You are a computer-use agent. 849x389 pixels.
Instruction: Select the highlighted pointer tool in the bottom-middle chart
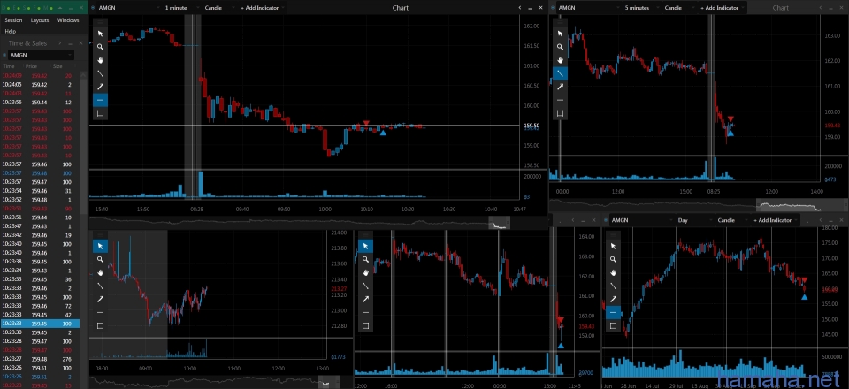365,246
